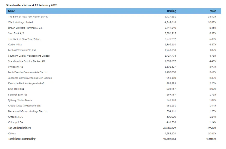Click holding value 5,417,661
This screenshot has width=226, height=149.
pos(170,17)
